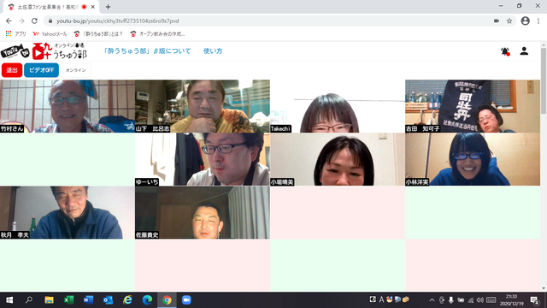The image size is (547, 308).
Task: Click the red 退出 leave button
Action: click(x=12, y=70)
